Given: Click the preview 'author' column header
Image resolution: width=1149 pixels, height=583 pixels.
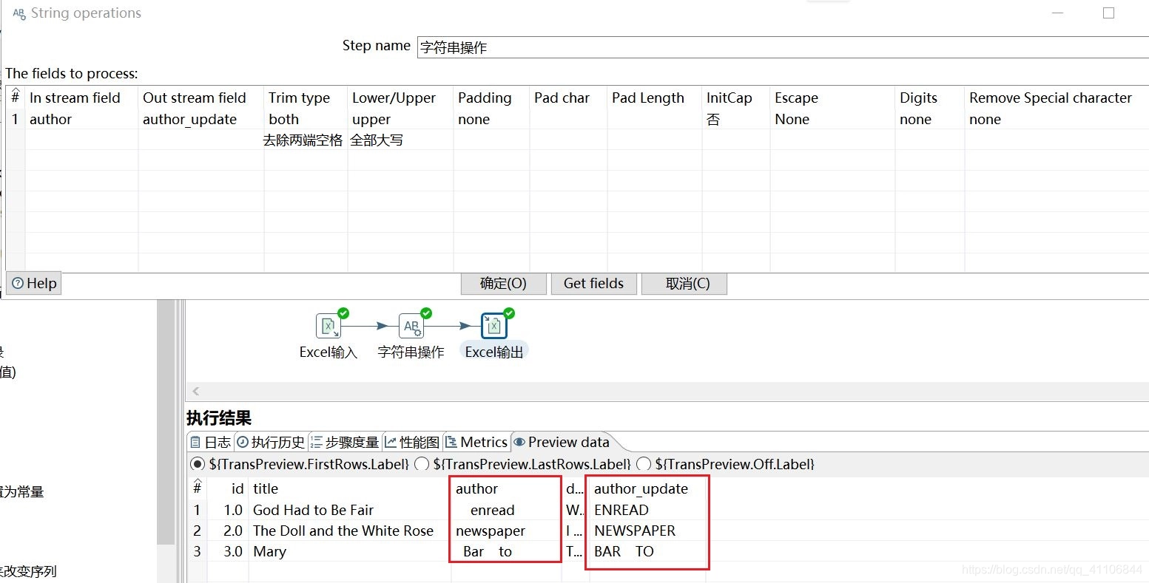Looking at the screenshot, I should point(507,488).
